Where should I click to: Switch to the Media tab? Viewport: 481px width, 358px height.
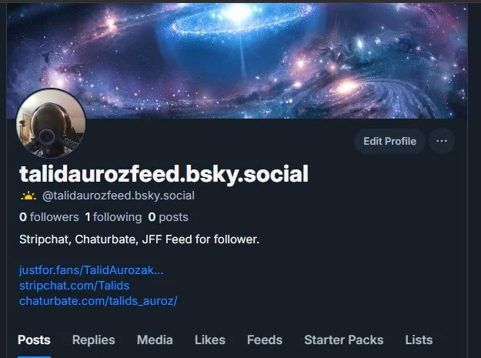coord(155,340)
